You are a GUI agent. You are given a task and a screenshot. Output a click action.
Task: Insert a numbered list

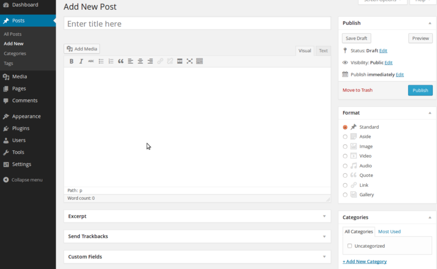(x=111, y=61)
